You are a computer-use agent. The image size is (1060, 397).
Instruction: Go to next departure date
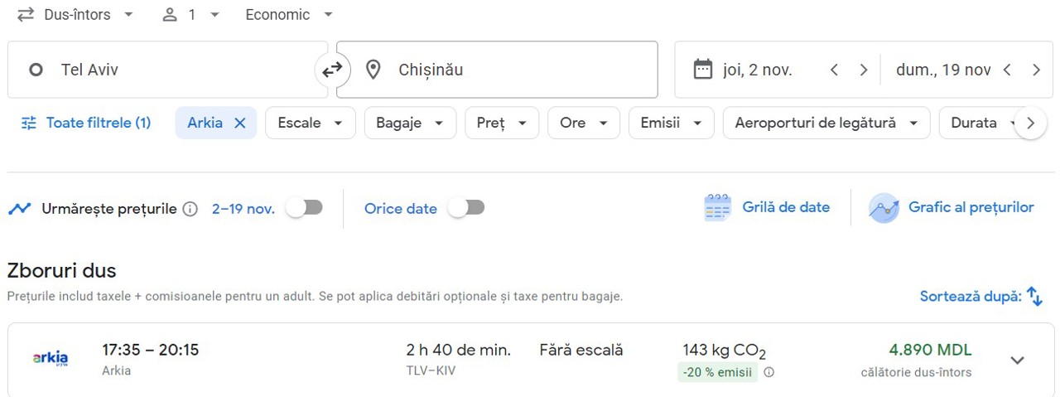863,70
